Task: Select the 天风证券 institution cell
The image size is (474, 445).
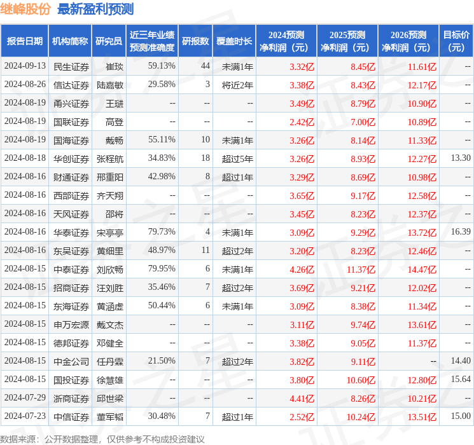Action: pos(71,214)
